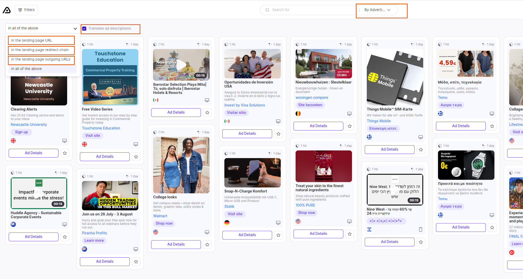The image size is (523, 279).
Task: Open Ad Details for Clearing Alerts ad
Action: pos(33,153)
